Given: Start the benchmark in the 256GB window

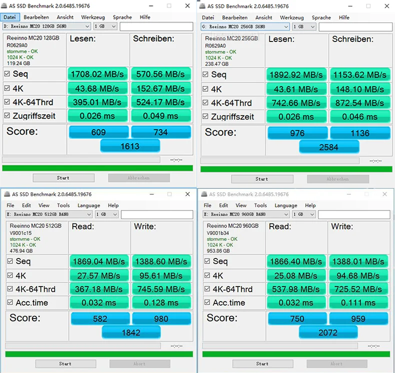Looking at the screenshot, I should point(262,179).
